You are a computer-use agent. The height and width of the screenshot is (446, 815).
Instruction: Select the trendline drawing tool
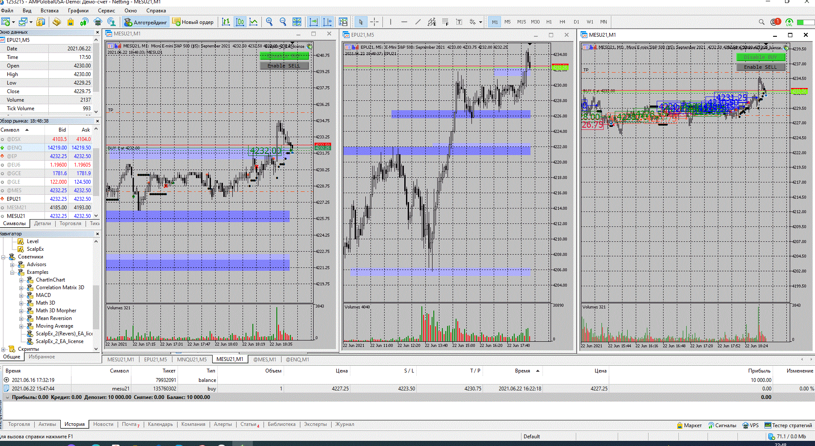tap(418, 22)
